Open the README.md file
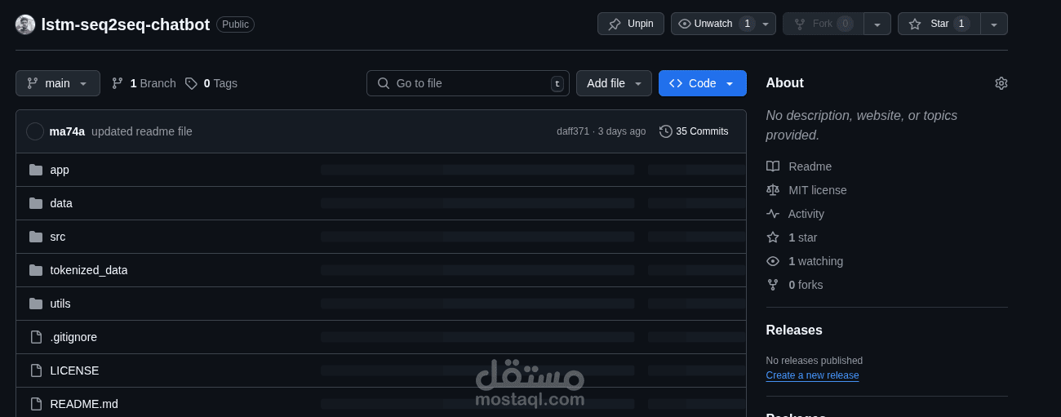1061x417 pixels. (x=84, y=404)
